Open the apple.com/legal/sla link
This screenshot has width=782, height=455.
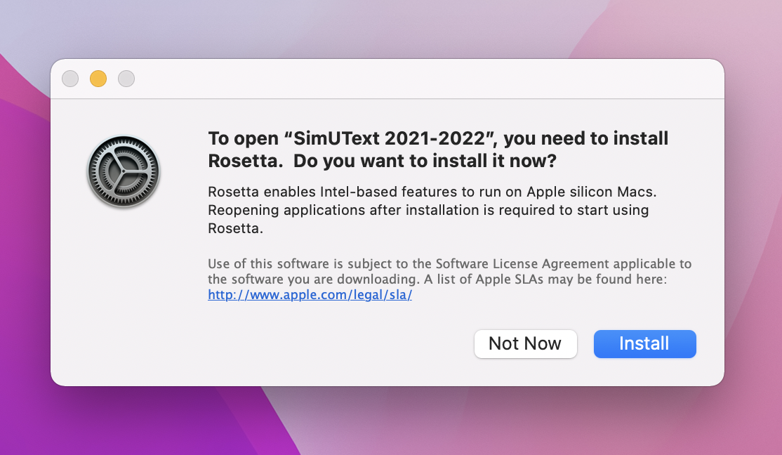click(x=310, y=296)
